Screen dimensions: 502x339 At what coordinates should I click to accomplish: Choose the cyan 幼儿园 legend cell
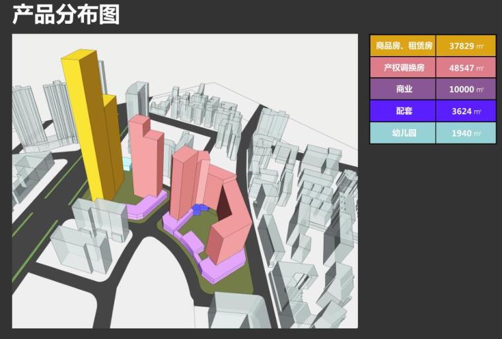403,133
